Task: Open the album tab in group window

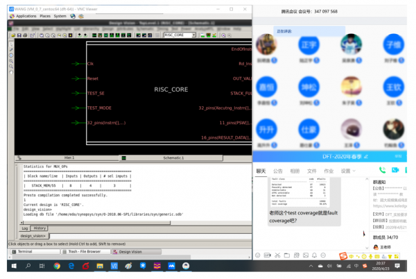Action: (295, 171)
